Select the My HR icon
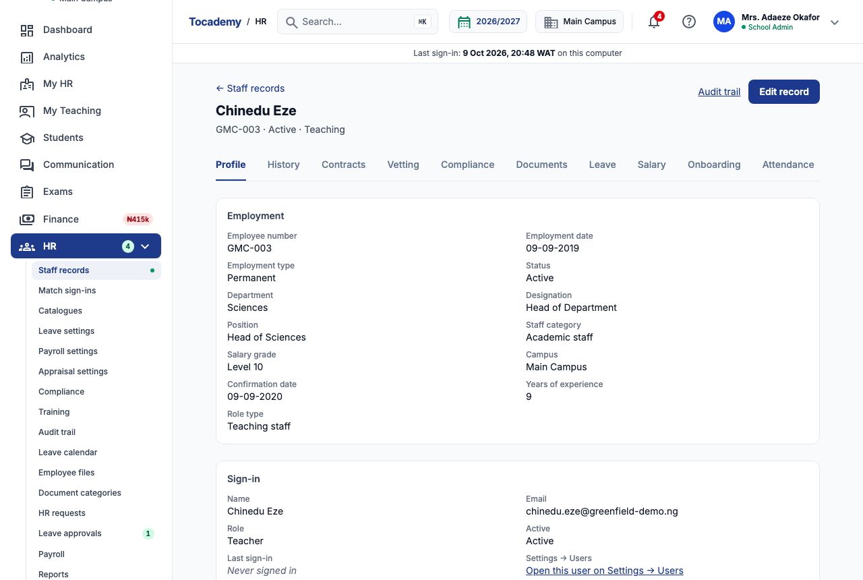 [x=27, y=84]
